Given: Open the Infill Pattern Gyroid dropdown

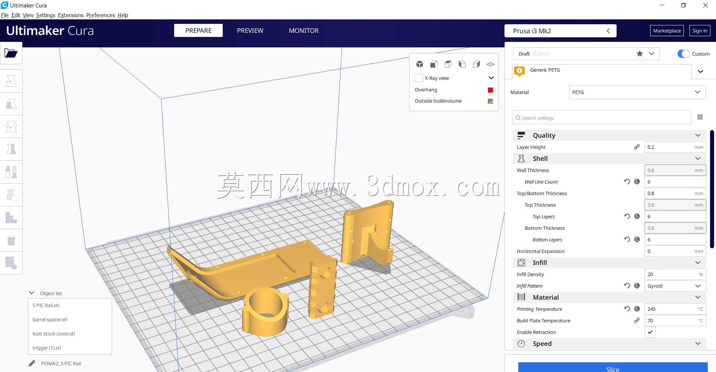Looking at the screenshot, I should [x=675, y=286].
